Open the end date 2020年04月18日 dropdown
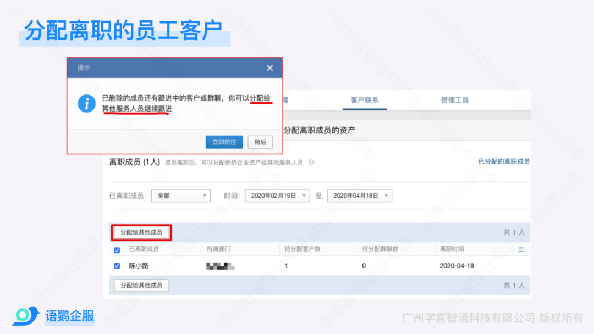 [359, 196]
